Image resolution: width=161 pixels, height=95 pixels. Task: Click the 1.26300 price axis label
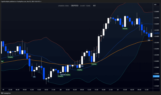tap(156, 43)
